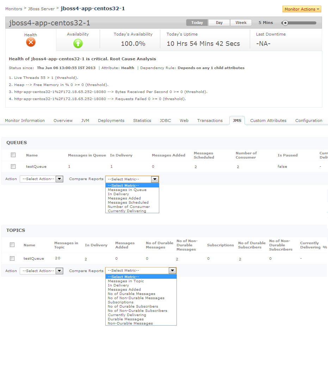
Task: Click the false value under Is Paused
Action: pos(282,167)
